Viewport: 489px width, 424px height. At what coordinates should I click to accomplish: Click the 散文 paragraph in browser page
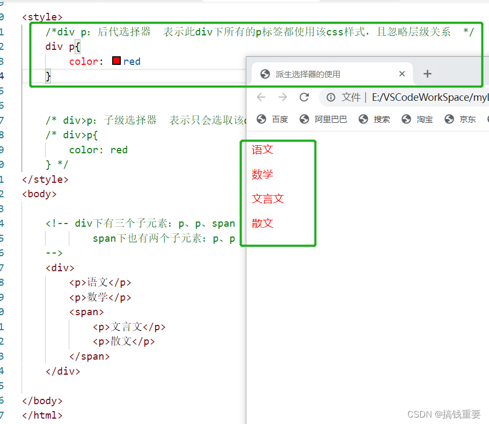262,223
